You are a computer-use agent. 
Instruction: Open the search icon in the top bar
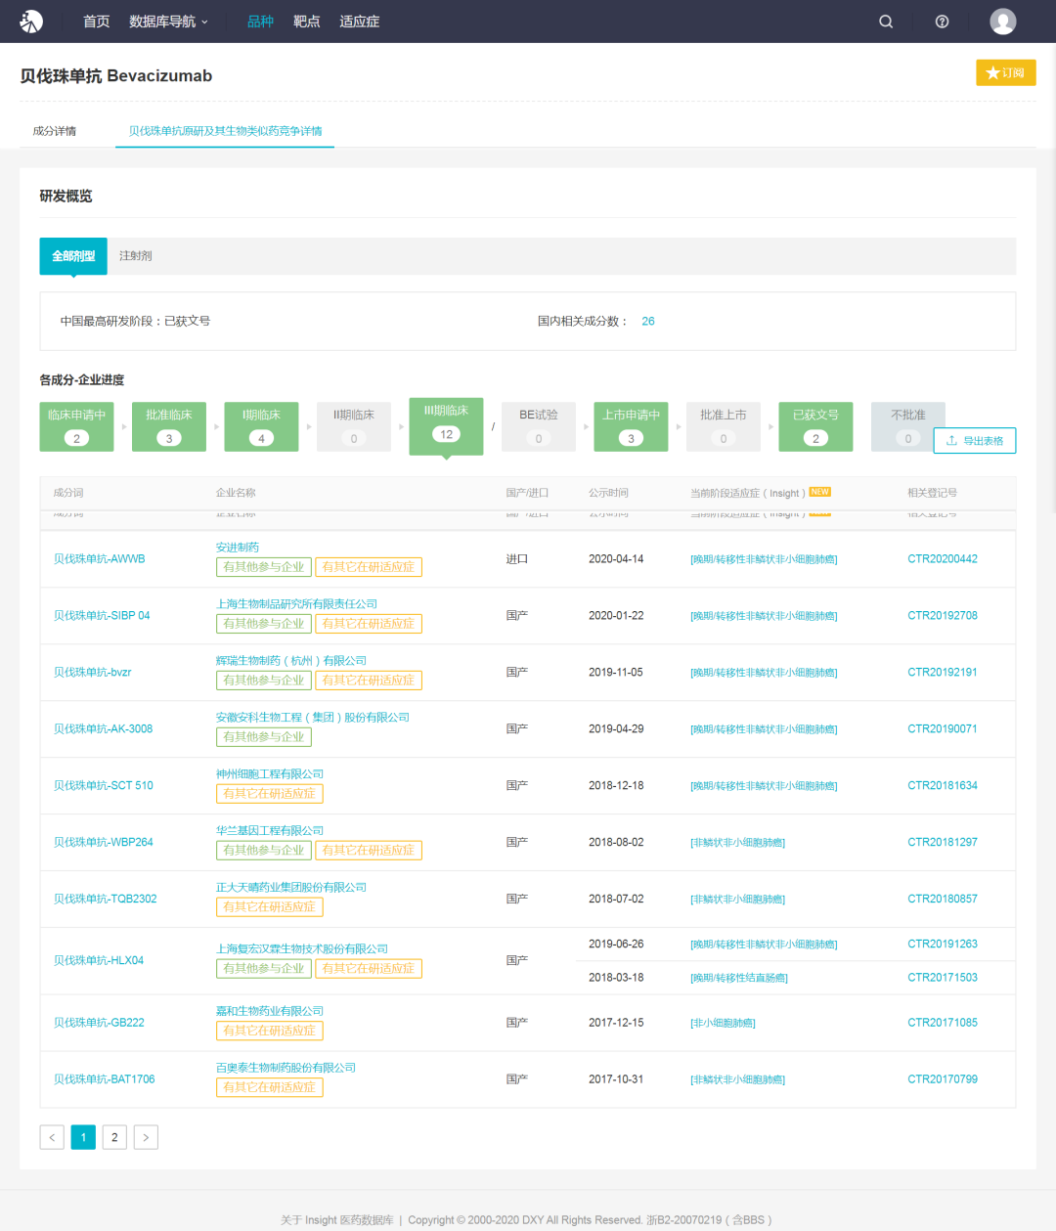[x=886, y=22]
